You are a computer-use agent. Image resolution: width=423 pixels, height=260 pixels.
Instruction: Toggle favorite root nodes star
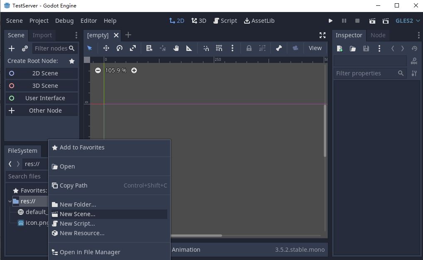72,61
